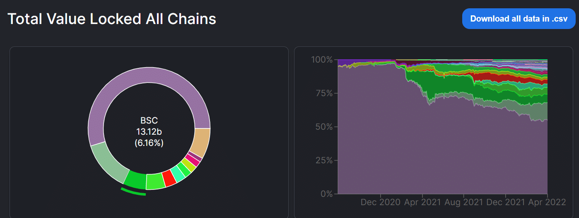Screen dimensions: 579x218
Task: Click the 100% y-axis label
Action: [321, 60]
